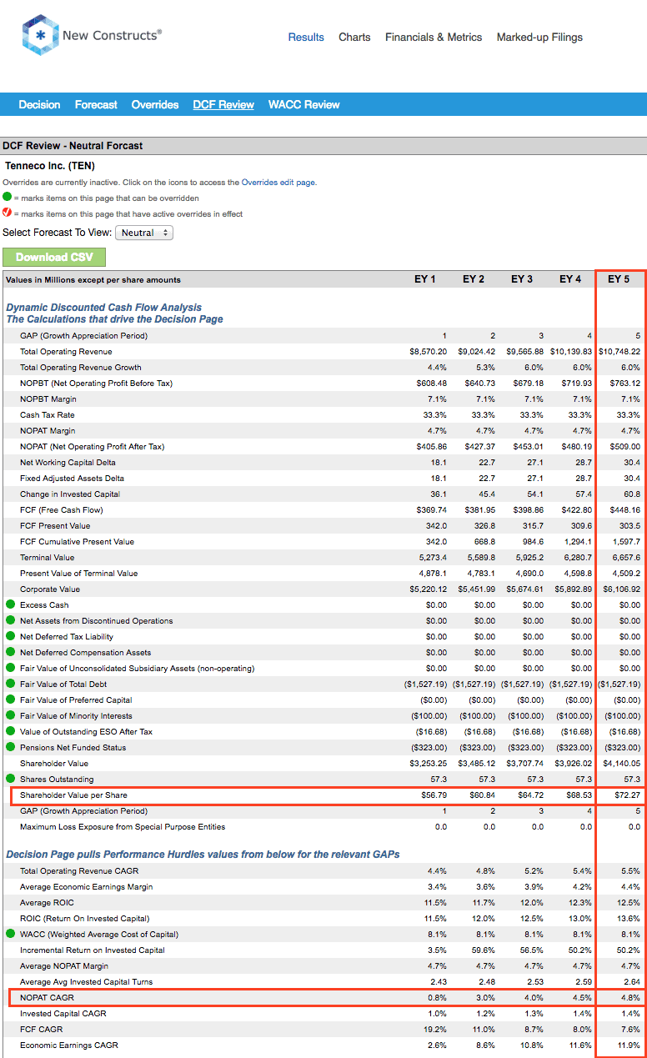The width and height of the screenshot is (647, 1058).
Task: Click the DCF Review - Neutral Forcast title
Action: (x=73, y=145)
